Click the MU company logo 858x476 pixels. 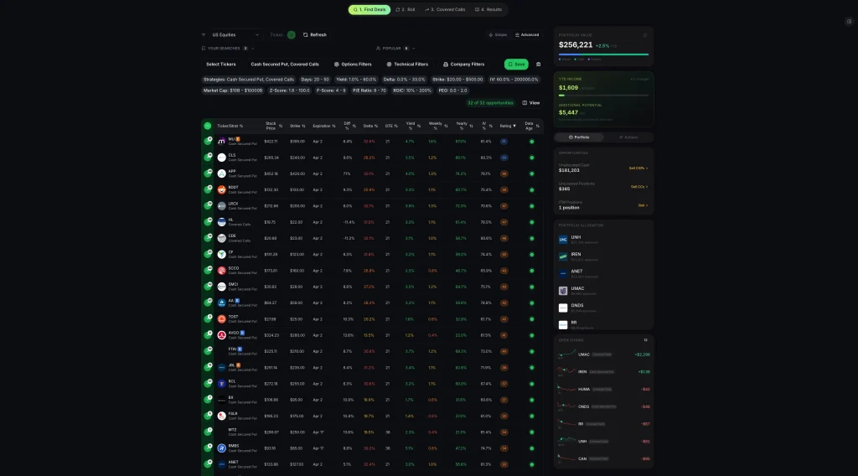pyautogui.click(x=221, y=141)
